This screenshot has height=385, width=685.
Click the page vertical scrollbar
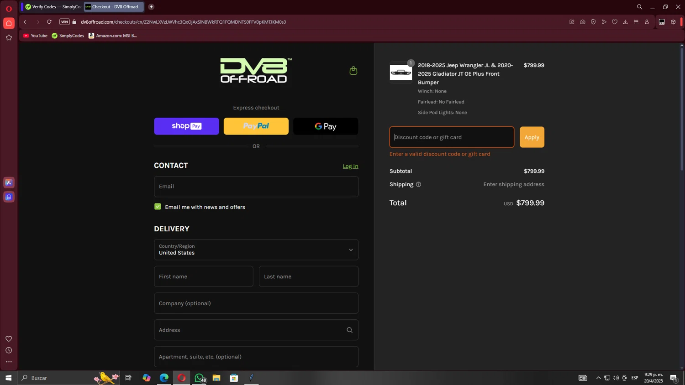[682, 109]
